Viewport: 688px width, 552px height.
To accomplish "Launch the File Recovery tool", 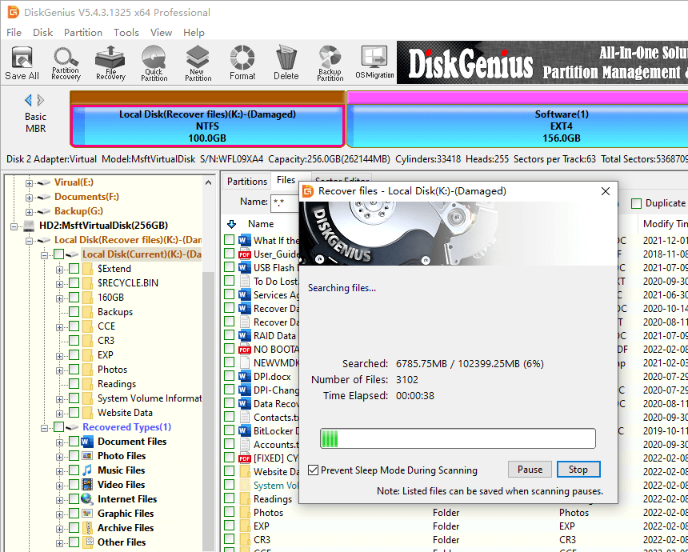I will pyautogui.click(x=110, y=62).
